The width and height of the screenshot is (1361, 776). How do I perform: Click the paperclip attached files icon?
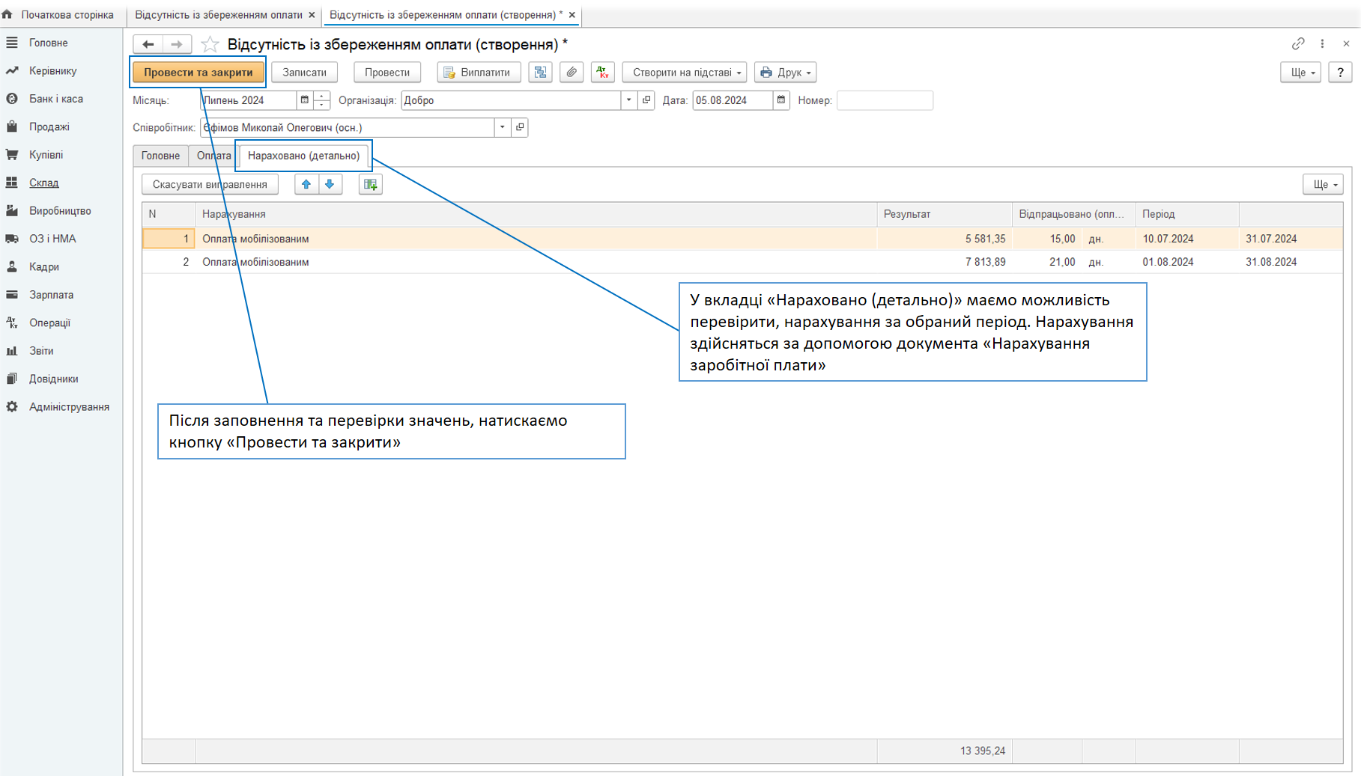tap(572, 73)
